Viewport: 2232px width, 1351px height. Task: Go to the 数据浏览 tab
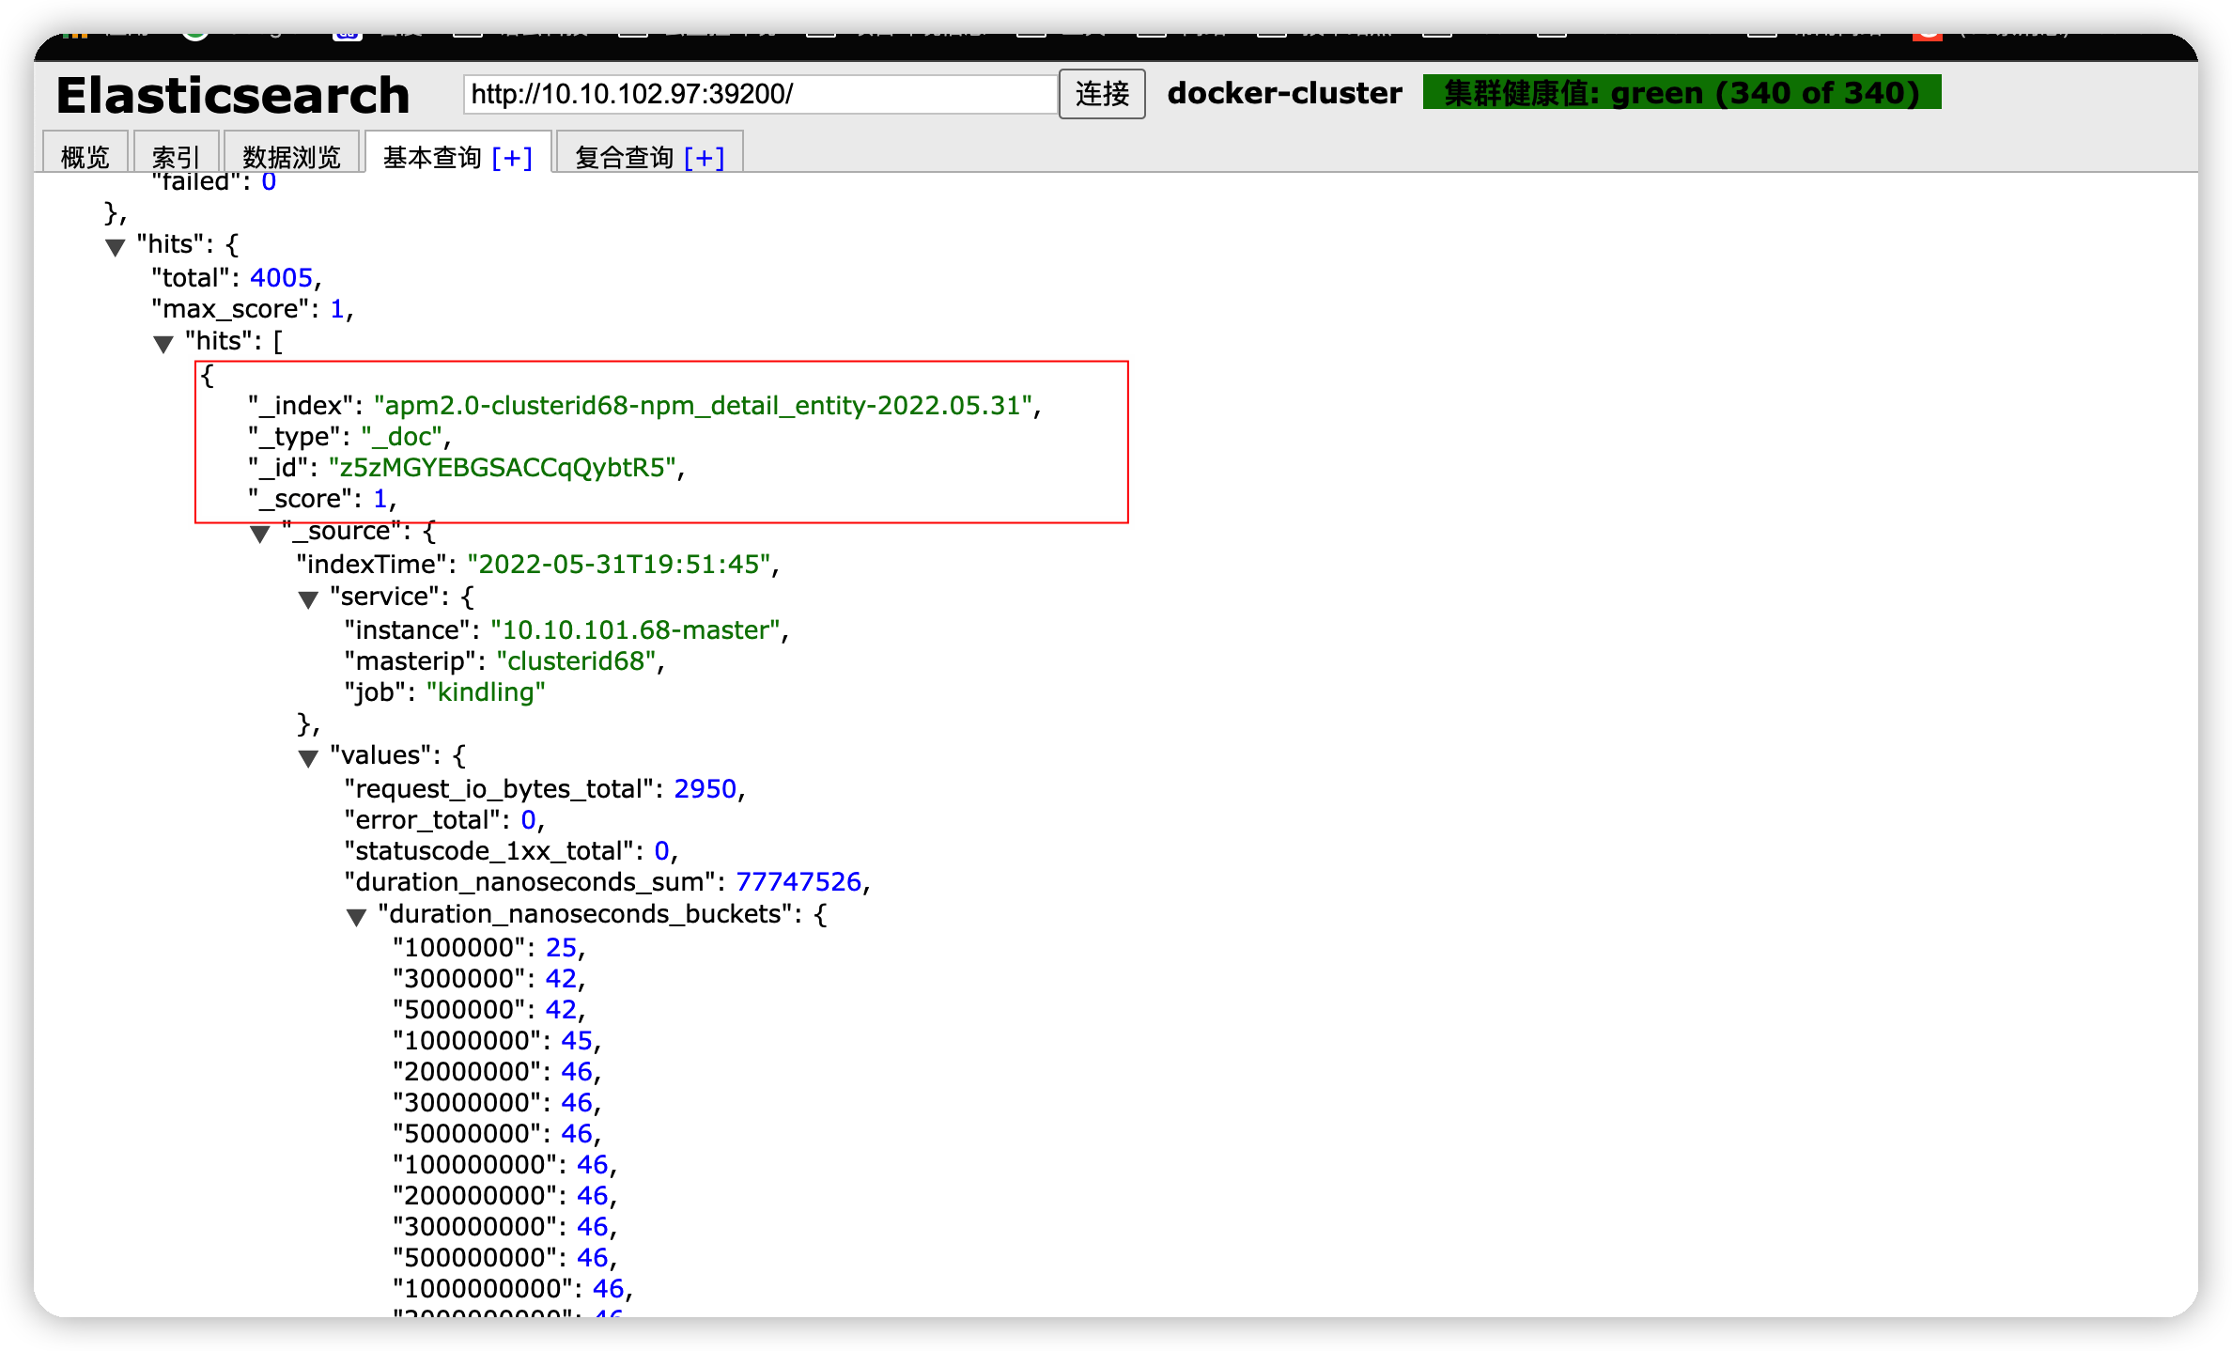click(x=291, y=156)
